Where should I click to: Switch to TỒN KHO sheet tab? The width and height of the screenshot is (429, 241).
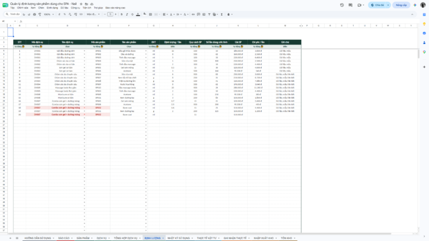pyautogui.click(x=286, y=238)
